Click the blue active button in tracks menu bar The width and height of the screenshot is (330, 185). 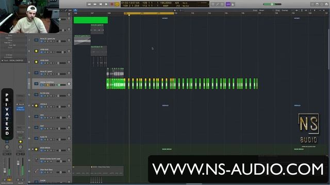[x=75, y=10]
